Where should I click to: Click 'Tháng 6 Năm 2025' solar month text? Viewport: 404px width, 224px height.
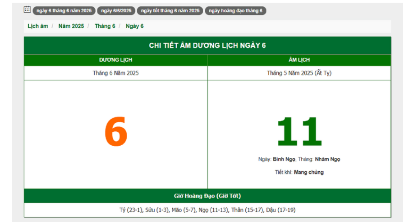coord(116,73)
